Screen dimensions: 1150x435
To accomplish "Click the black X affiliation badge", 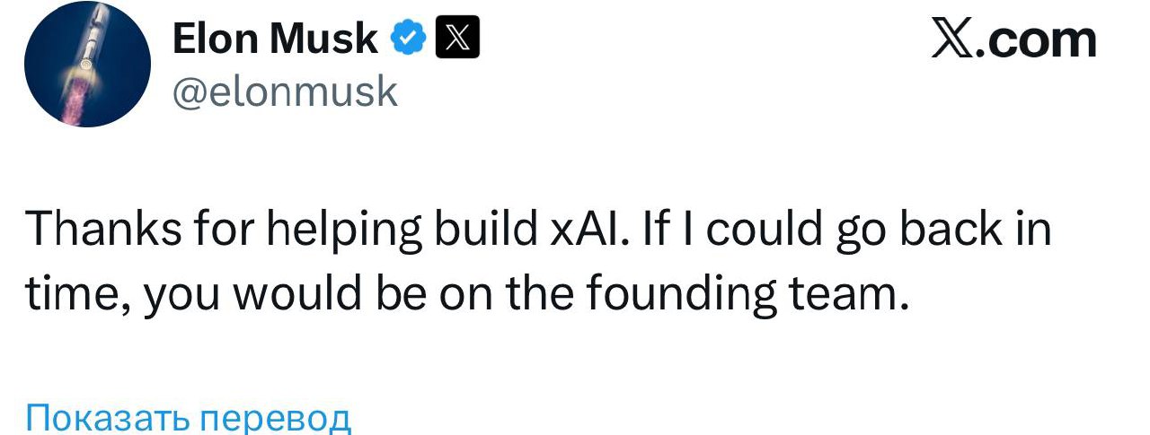I will coord(458,39).
